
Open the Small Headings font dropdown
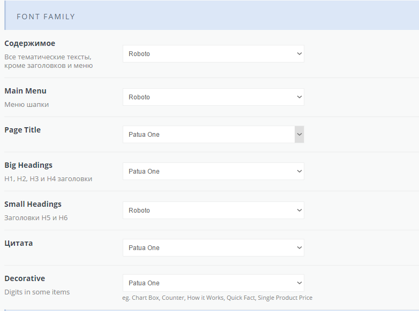click(213, 211)
